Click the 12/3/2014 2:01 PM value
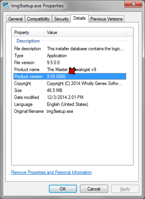This screenshot has height=199, width=145. (x=65, y=97)
